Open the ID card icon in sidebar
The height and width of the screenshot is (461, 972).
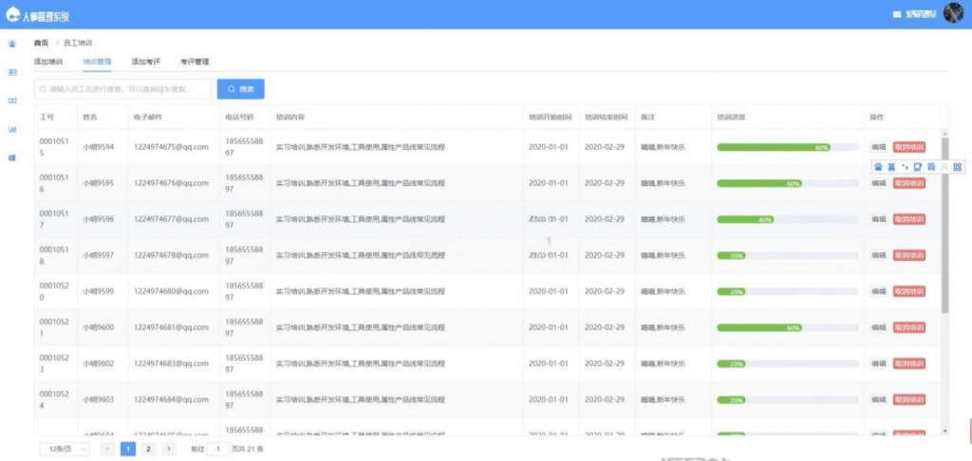(12, 72)
